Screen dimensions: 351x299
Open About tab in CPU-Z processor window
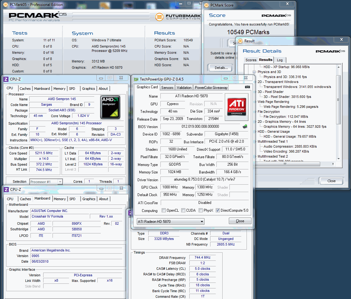[103, 89]
